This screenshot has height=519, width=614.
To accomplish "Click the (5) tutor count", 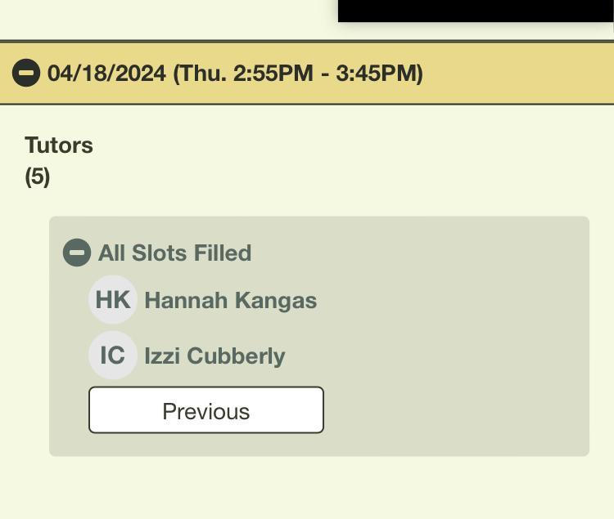I will (38, 177).
